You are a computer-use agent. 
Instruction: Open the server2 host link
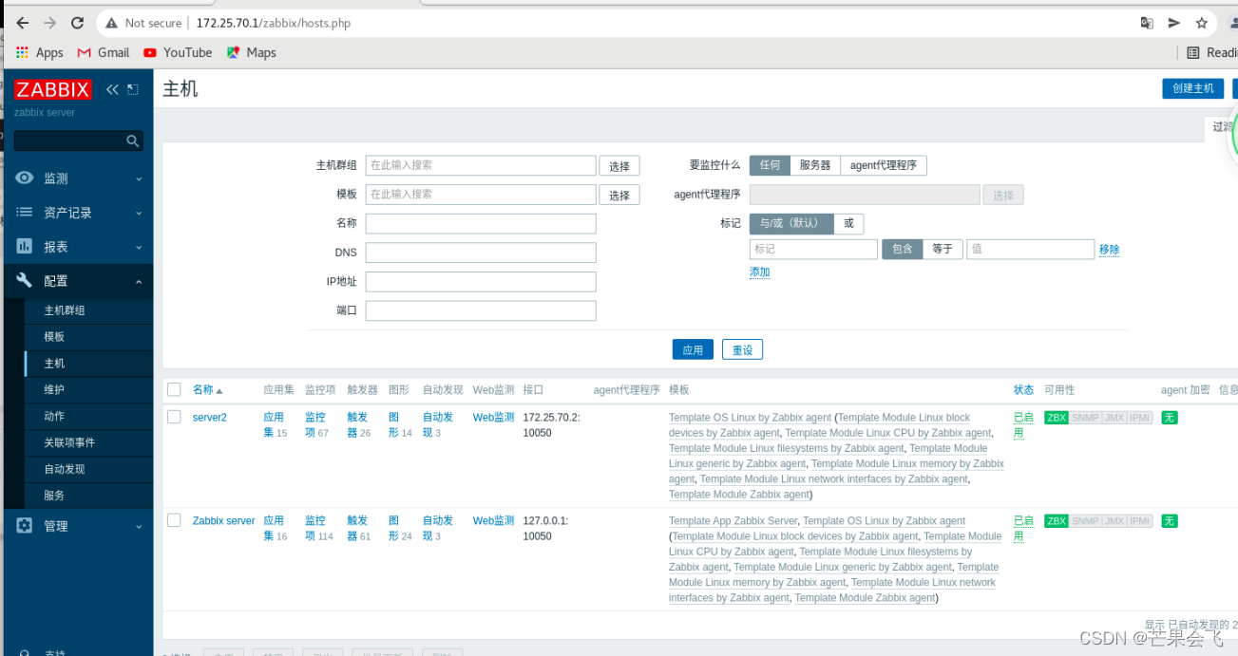coord(210,418)
